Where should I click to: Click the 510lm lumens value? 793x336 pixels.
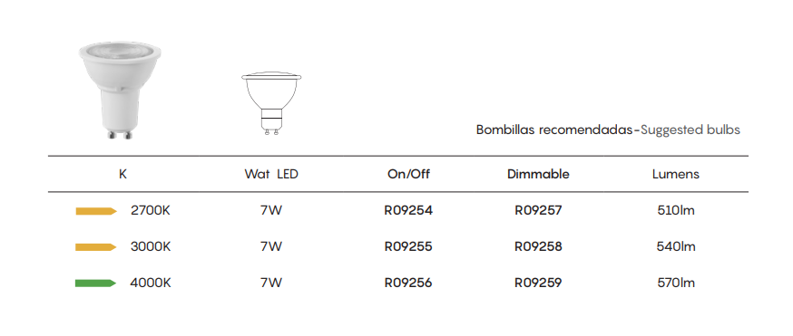[x=676, y=211]
